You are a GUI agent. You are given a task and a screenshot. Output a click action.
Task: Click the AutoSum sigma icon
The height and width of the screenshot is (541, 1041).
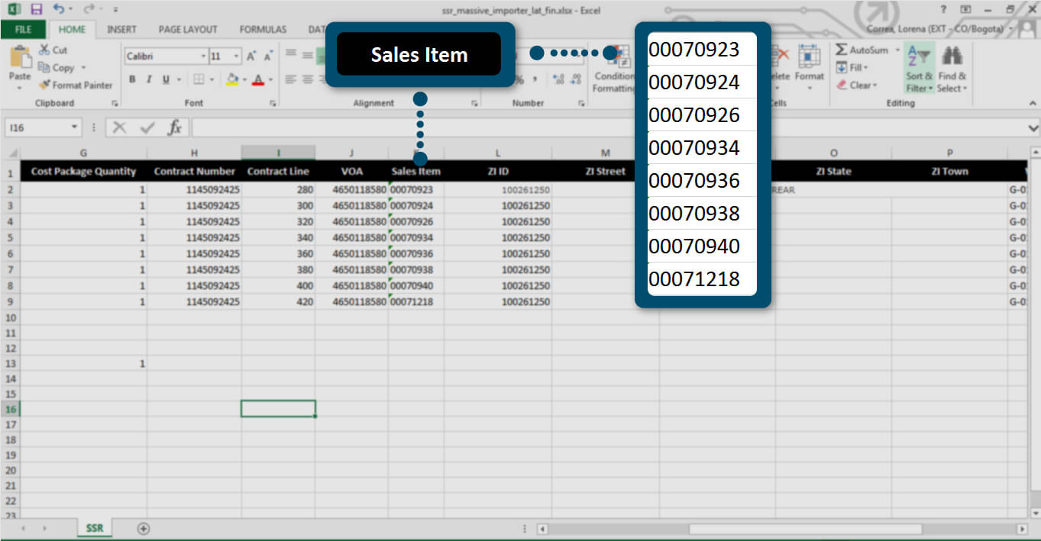[842, 50]
